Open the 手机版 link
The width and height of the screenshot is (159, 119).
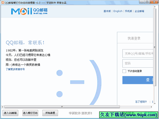[128, 11]
